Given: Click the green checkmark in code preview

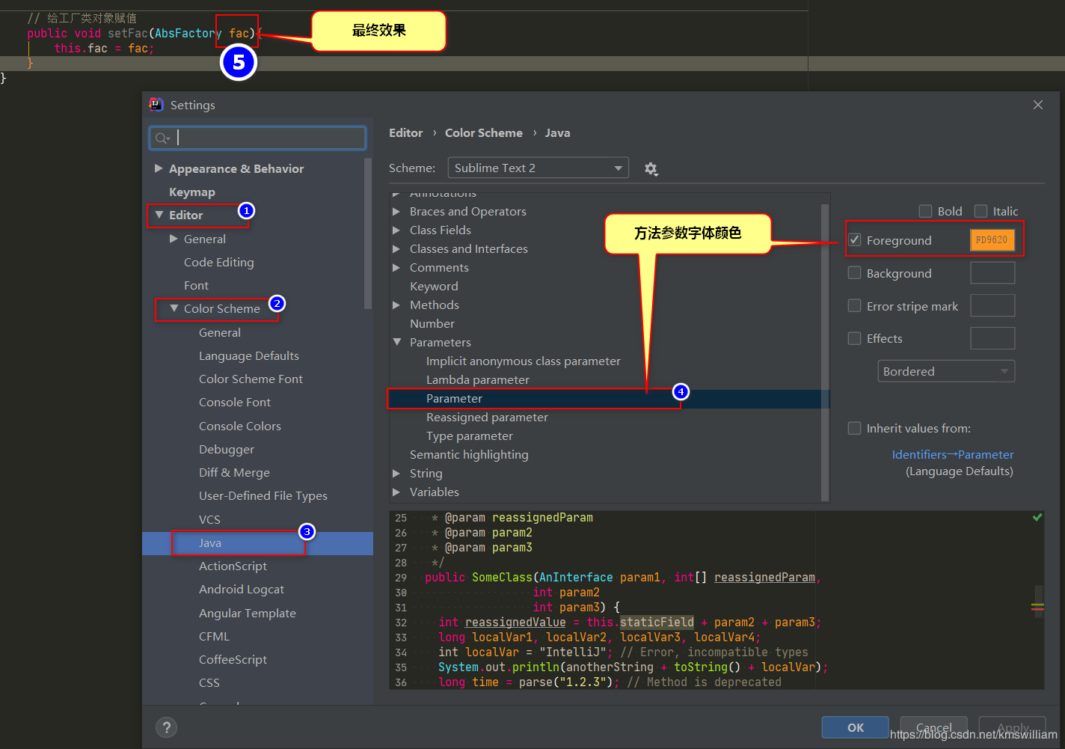Looking at the screenshot, I should coord(1037,517).
